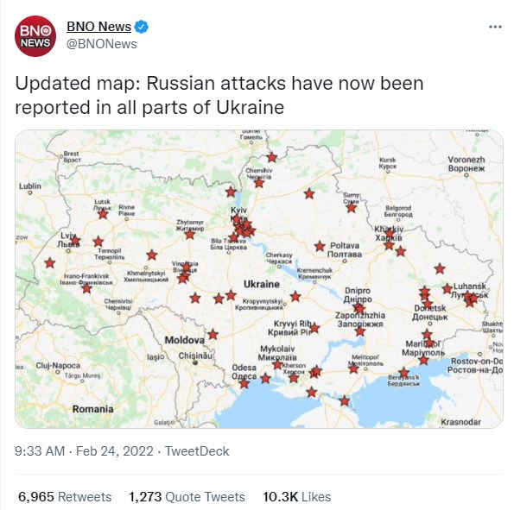View the 6,965 Retweets list
514x510 pixels.
(x=65, y=496)
